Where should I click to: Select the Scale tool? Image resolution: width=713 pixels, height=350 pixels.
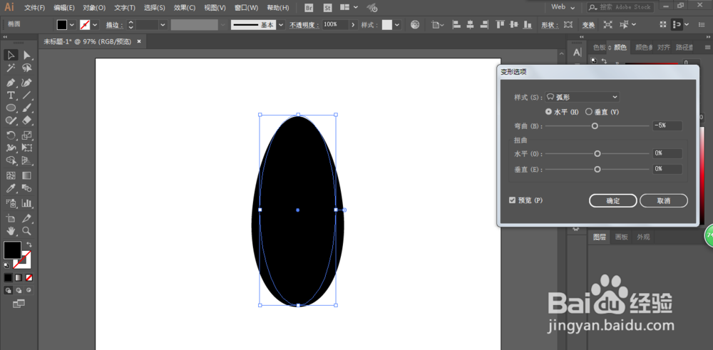pos(27,135)
